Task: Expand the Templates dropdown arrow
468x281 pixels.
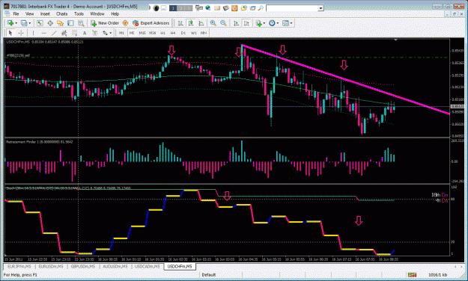Action: coord(291,23)
